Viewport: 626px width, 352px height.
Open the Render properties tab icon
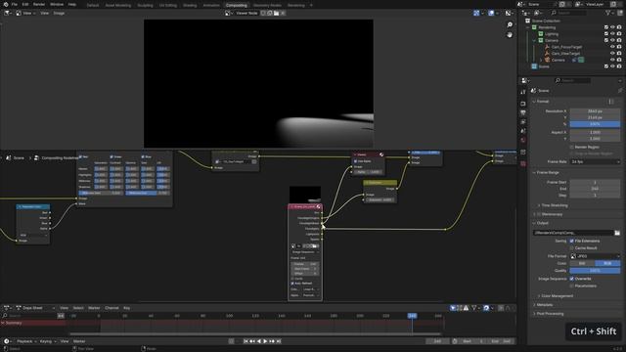(x=523, y=104)
